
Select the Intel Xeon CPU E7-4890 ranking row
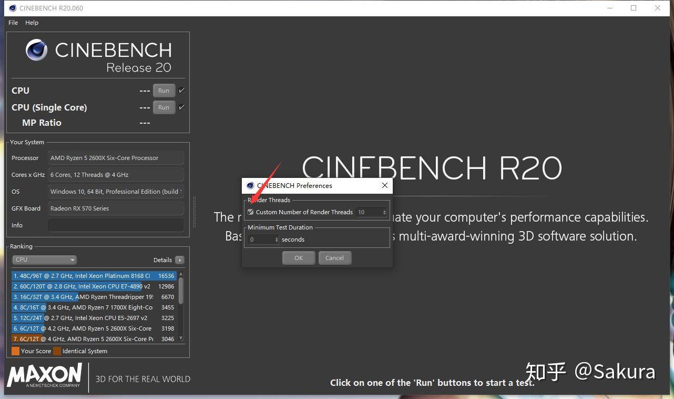point(94,286)
